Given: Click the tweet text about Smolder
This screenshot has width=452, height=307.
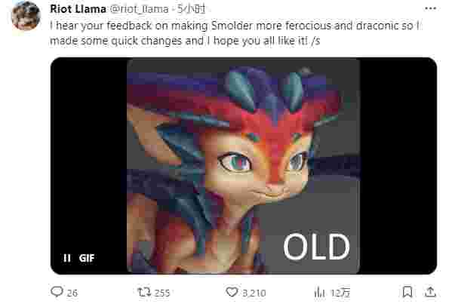Looking at the screenshot, I should coord(235,33).
